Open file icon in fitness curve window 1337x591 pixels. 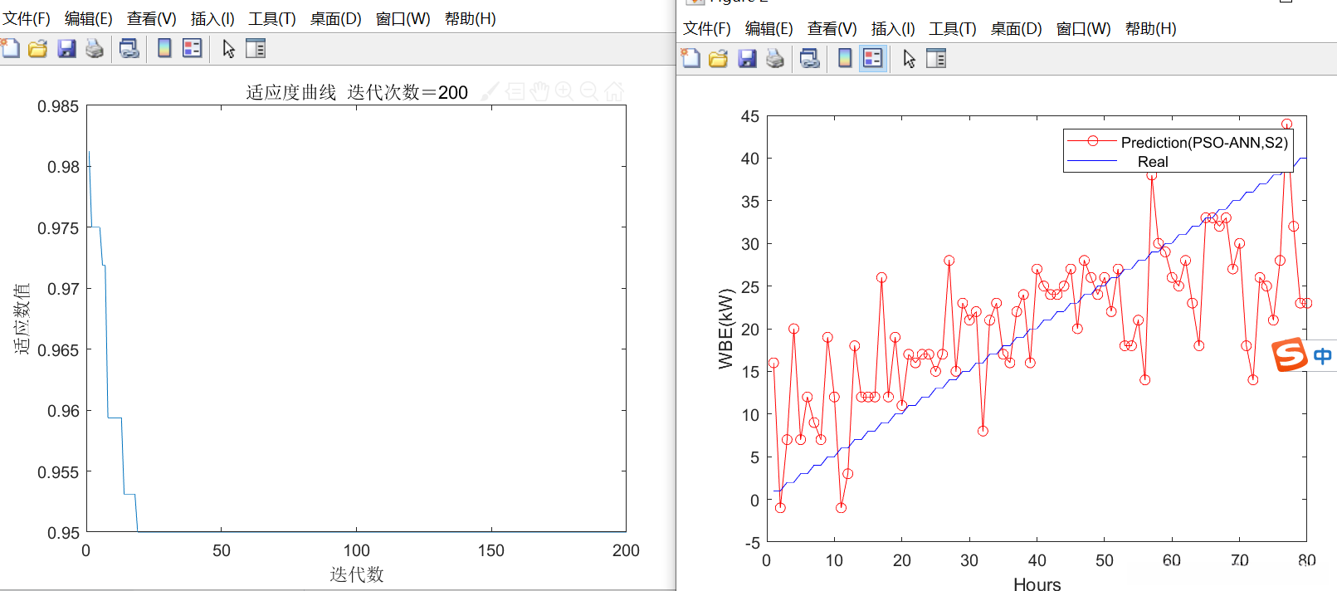point(37,48)
